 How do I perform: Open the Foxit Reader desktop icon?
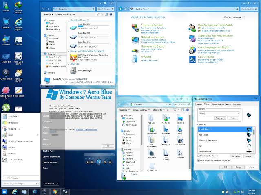[18, 92]
